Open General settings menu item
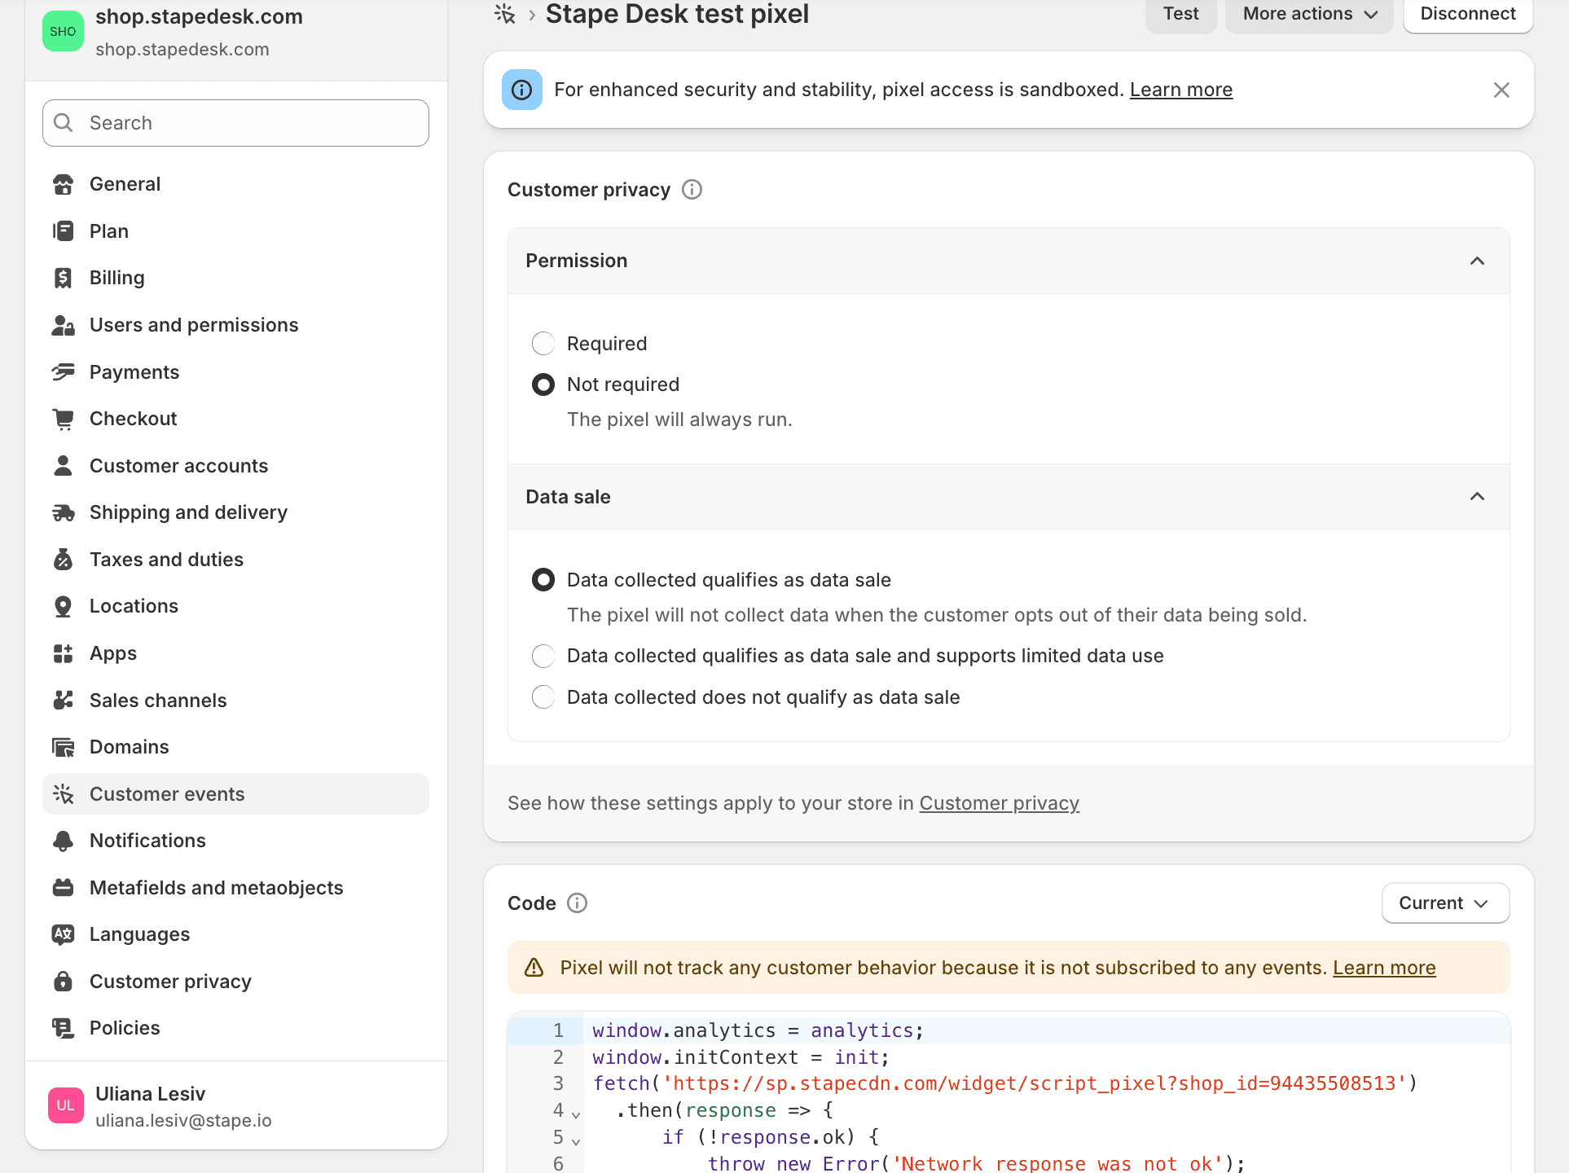Screen dimensions: 1569x1173 pos(235,184)
